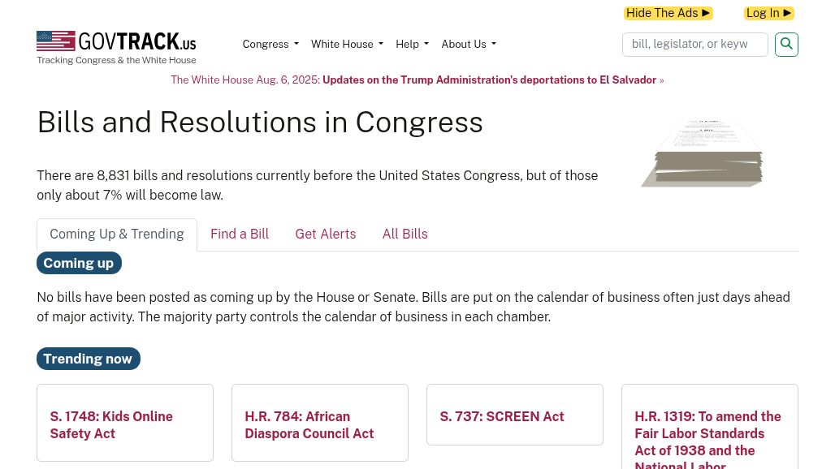Select the All Bills tab
This screenshot has width=835, height=469.
[x=405, y=234]
